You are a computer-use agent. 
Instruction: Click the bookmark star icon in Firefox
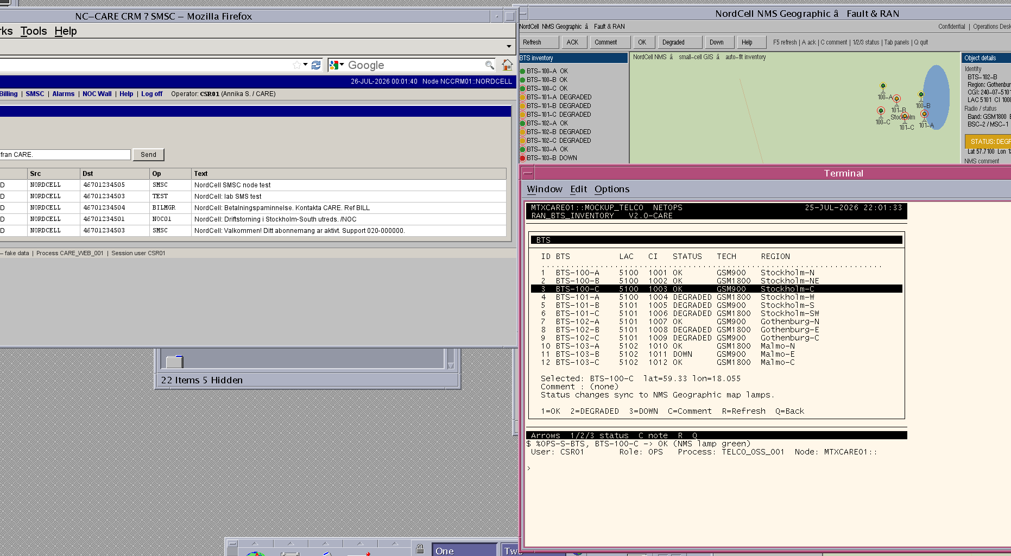[296, 65]
